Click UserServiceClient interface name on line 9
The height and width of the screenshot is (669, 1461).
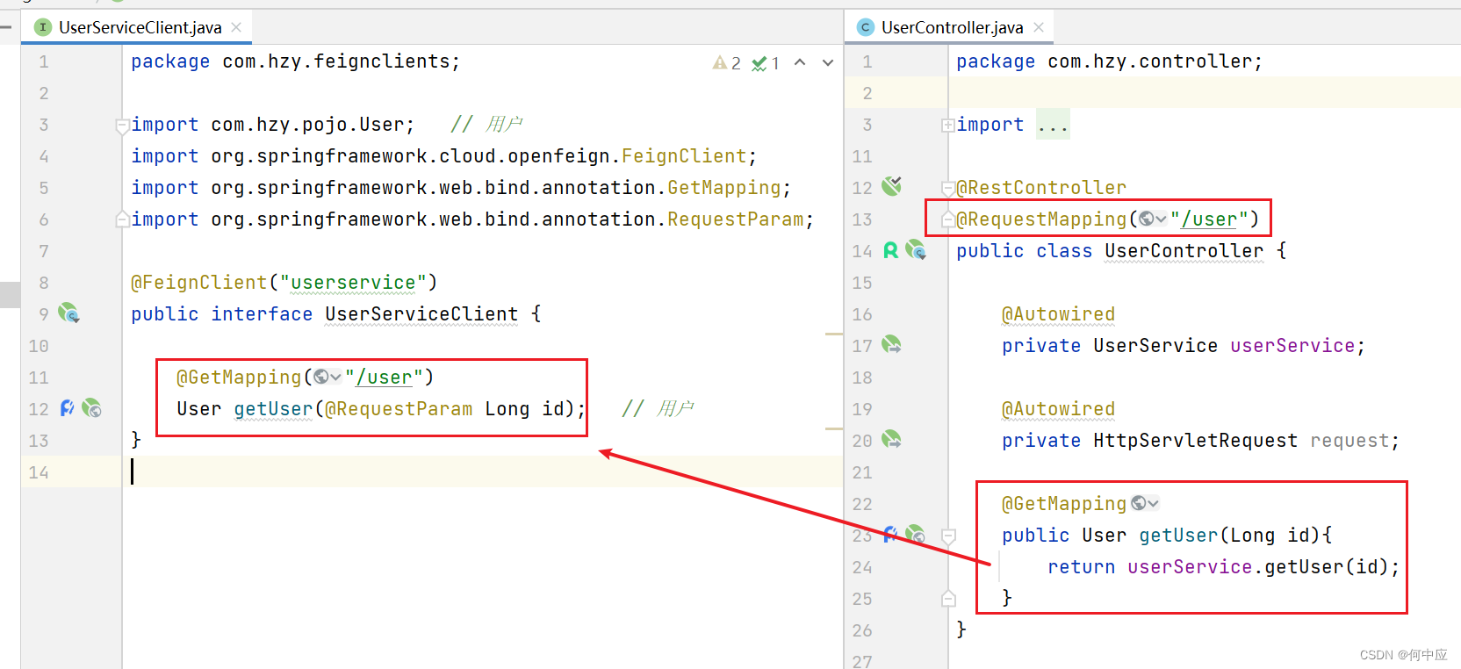coord(421,314)
